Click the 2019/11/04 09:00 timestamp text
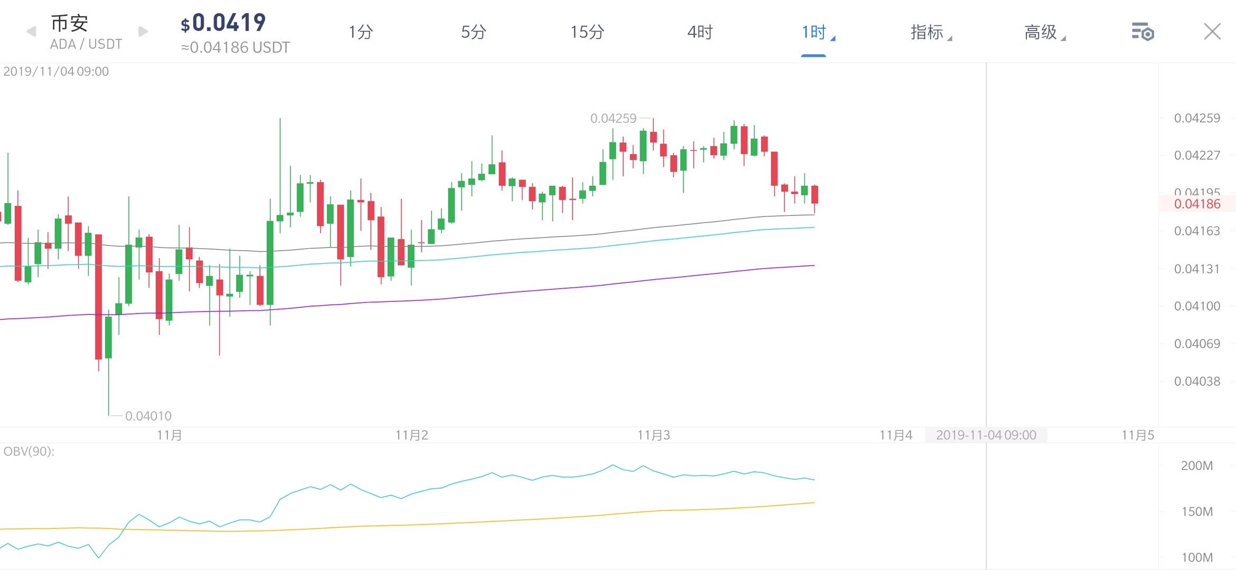The image size is (1236, 570). pos(56,71)
